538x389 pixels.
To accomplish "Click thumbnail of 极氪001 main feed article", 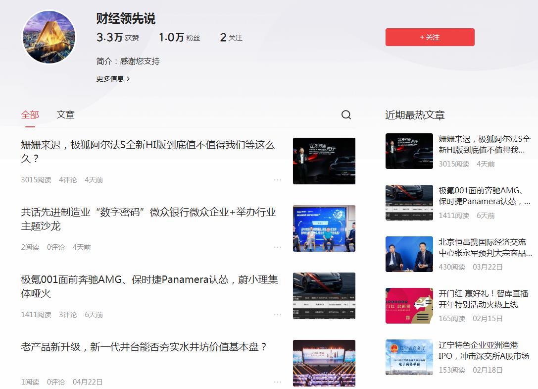I will pos(324,295).
